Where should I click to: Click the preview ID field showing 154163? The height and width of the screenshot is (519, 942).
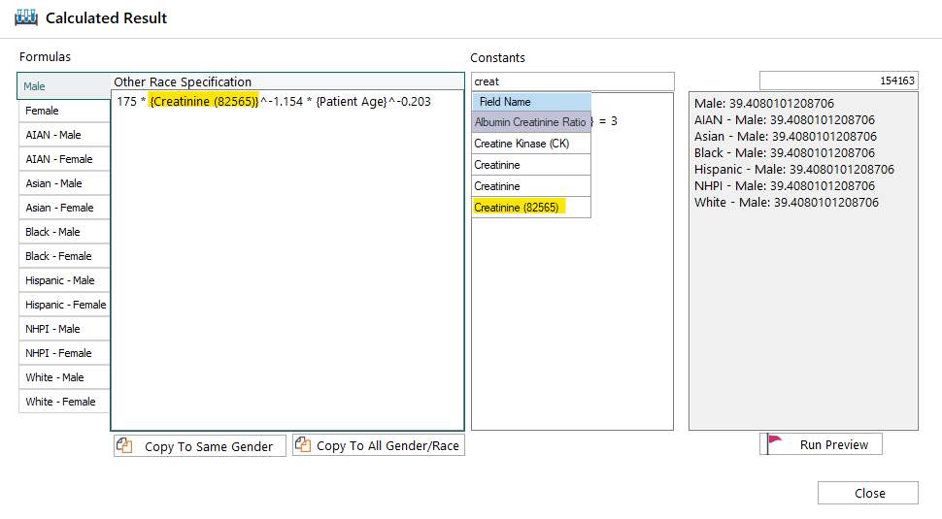[839, 81]
